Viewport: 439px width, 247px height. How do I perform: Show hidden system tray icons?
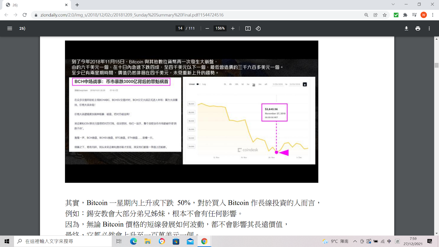pos(355,241)
